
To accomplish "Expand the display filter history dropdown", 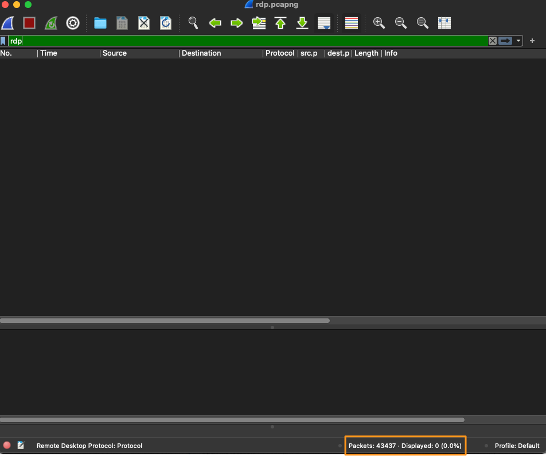I will [x=518, y=41].
